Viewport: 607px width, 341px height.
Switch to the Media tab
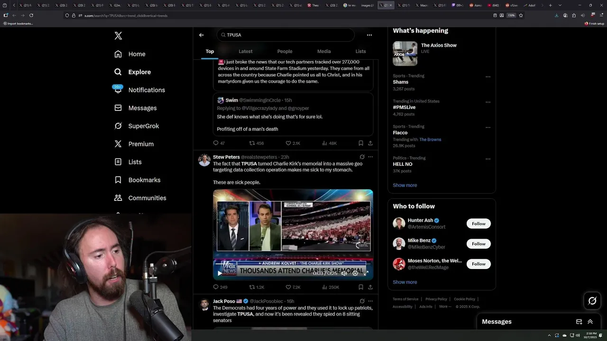(x=324, y=51)
